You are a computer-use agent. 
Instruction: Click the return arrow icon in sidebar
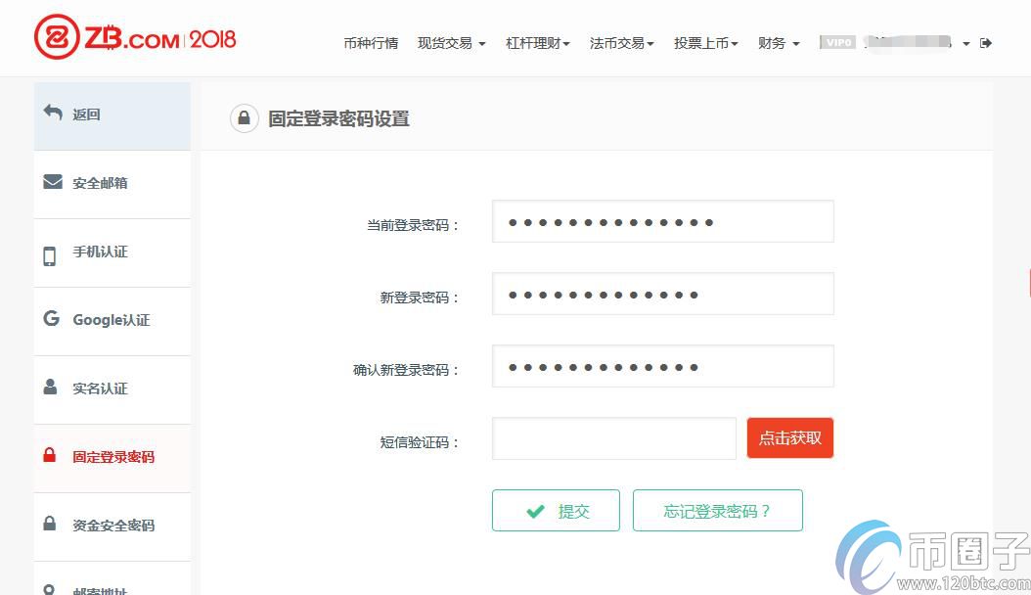pos(53,114)
